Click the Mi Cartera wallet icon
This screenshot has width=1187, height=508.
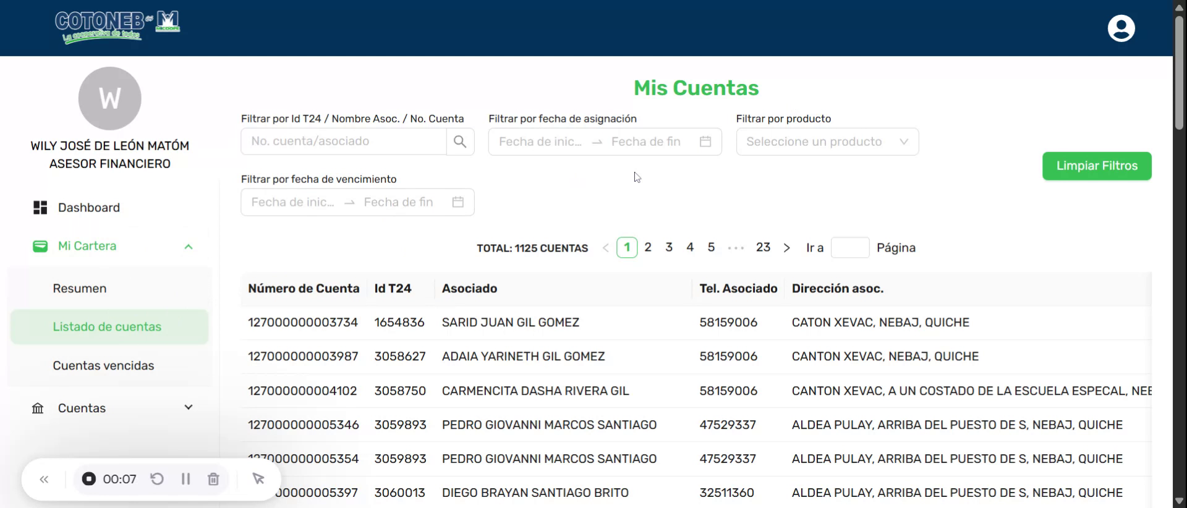click(40, 246)
